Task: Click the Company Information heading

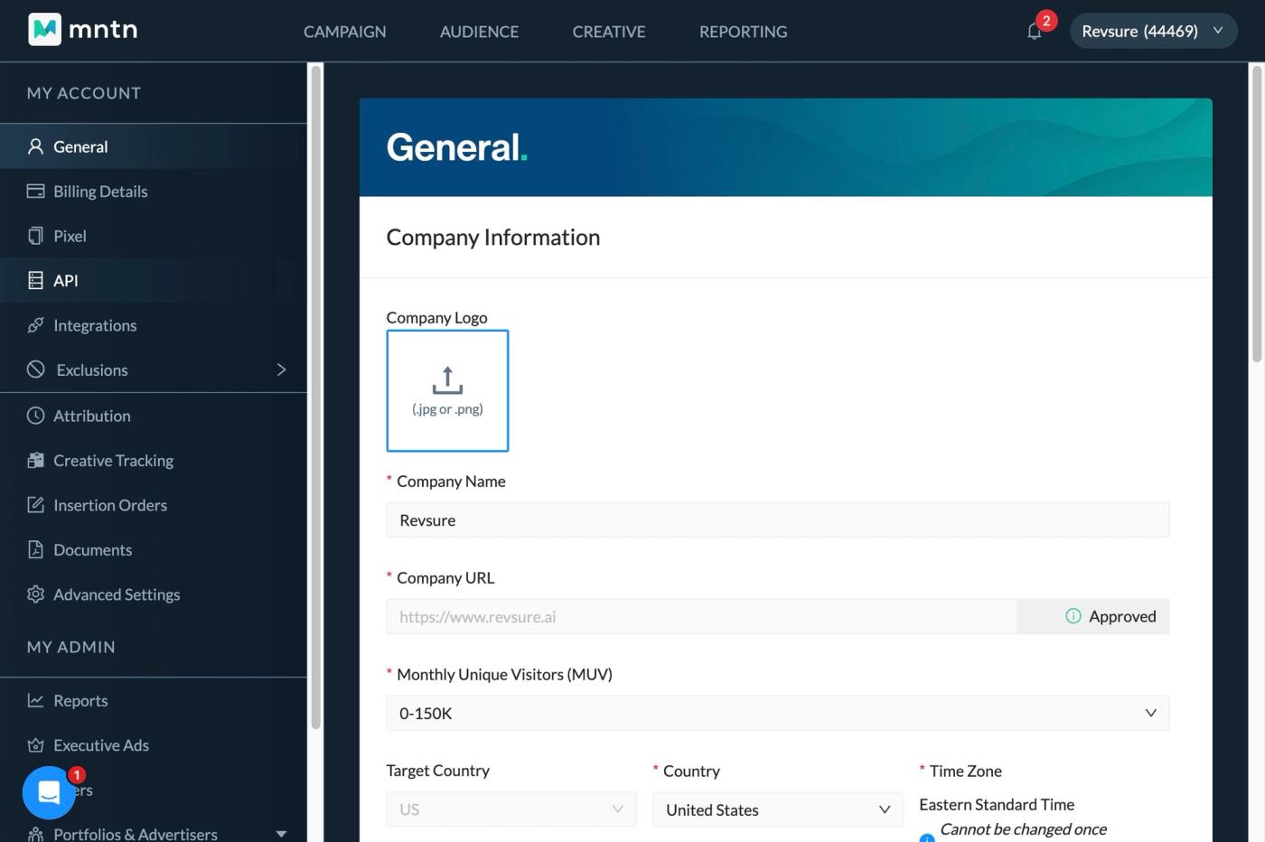Action: click(x=493, y=237)
